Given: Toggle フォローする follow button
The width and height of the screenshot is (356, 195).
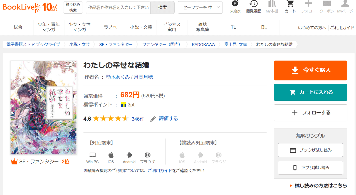Looking at the screenshot, I should coord(310,113).
